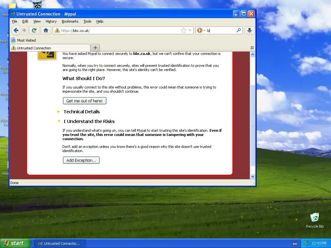Click the taskbar keyboard tray icon
The image size is (331, 248).
(295, 243)
